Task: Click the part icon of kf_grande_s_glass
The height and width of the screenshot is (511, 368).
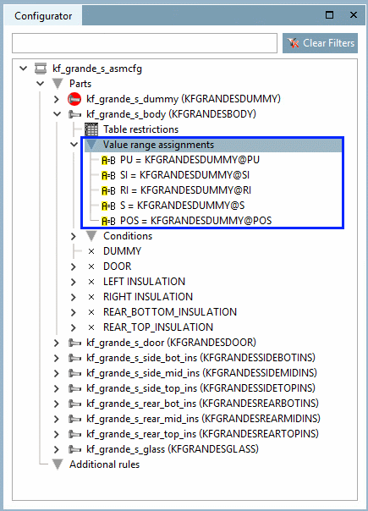Action: pos(74,449)
